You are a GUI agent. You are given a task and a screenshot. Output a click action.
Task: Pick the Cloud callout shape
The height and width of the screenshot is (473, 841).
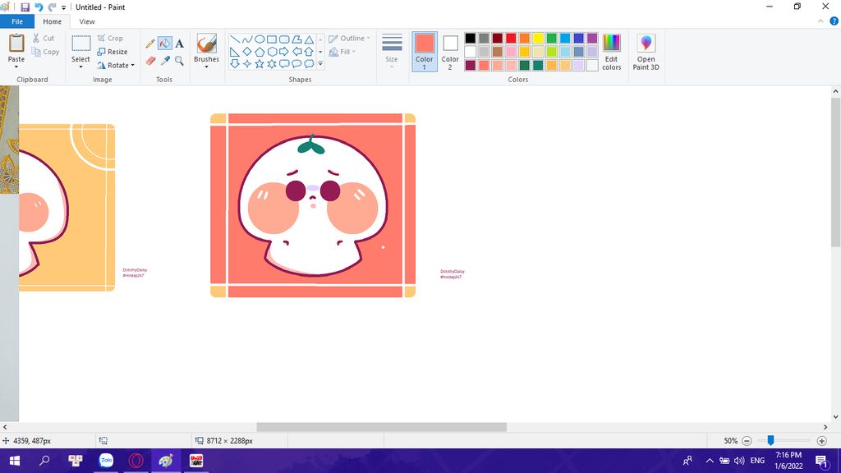pos(309,64)
